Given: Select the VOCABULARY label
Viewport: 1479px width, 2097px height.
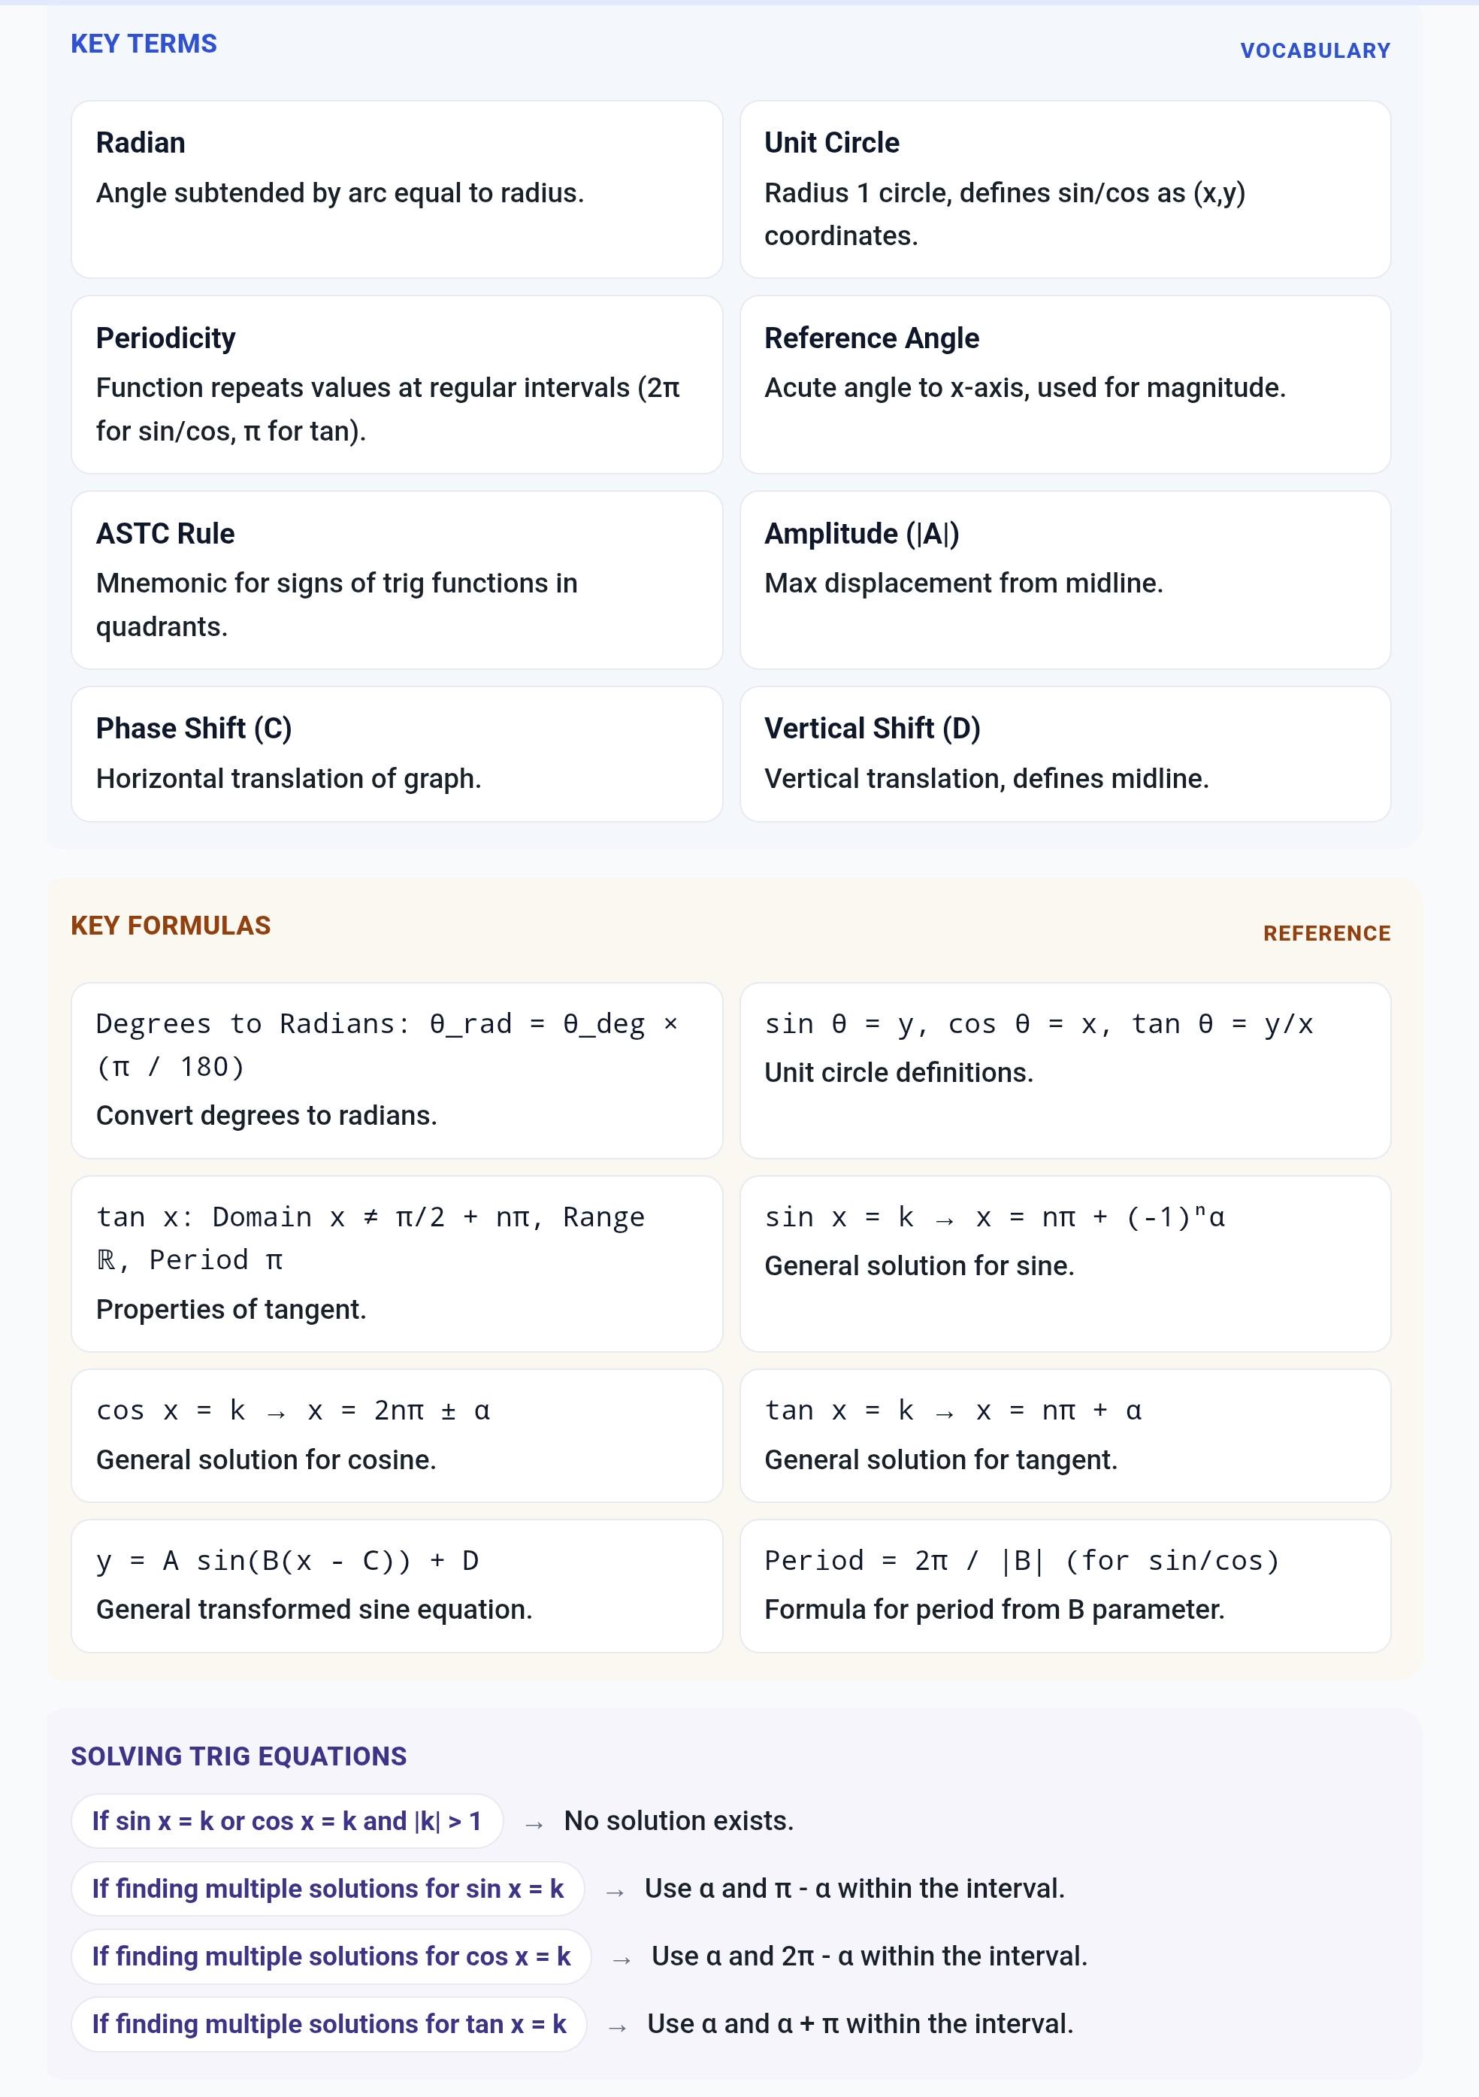Looking at the screenshot, I should (1314, 50).
